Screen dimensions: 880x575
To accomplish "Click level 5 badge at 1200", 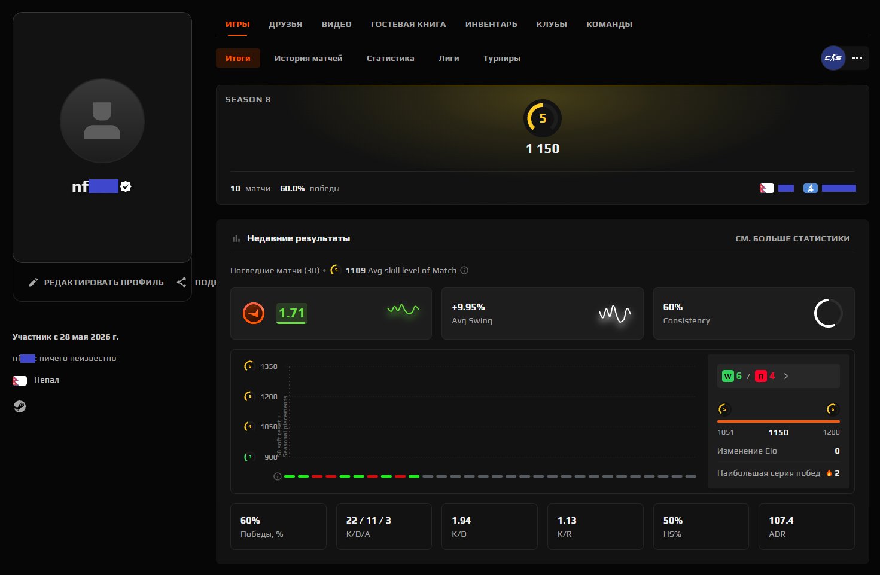I will coord(249,396).
